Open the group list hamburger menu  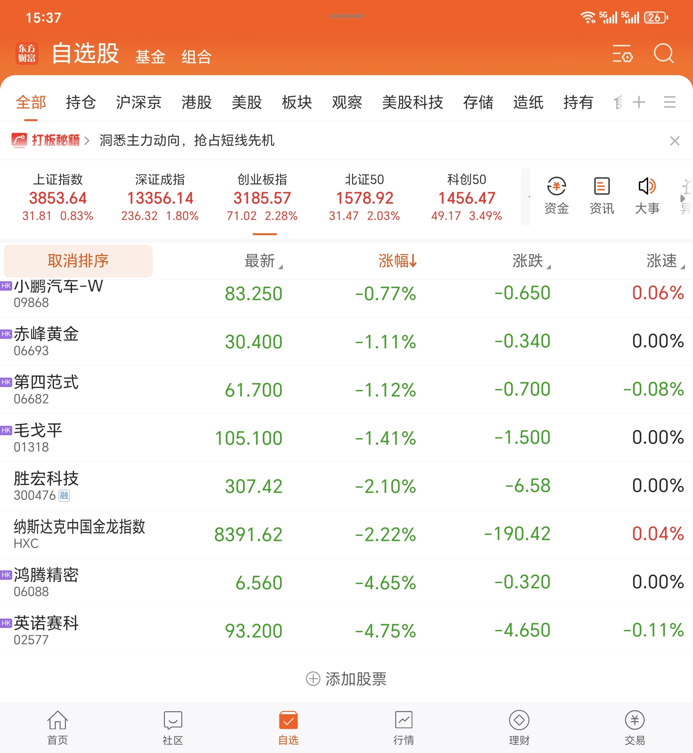coord(670,102)
